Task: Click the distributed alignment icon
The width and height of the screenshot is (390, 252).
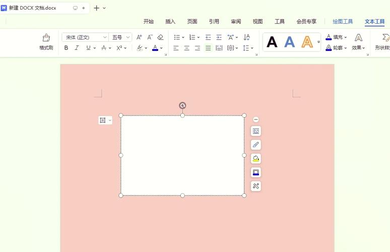Action: [x=219, y=48]
